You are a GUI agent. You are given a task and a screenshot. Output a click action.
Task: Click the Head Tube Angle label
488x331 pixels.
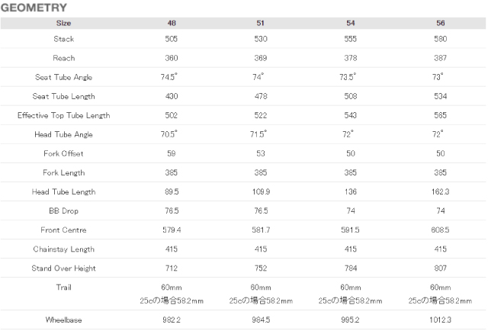point(64,134)
